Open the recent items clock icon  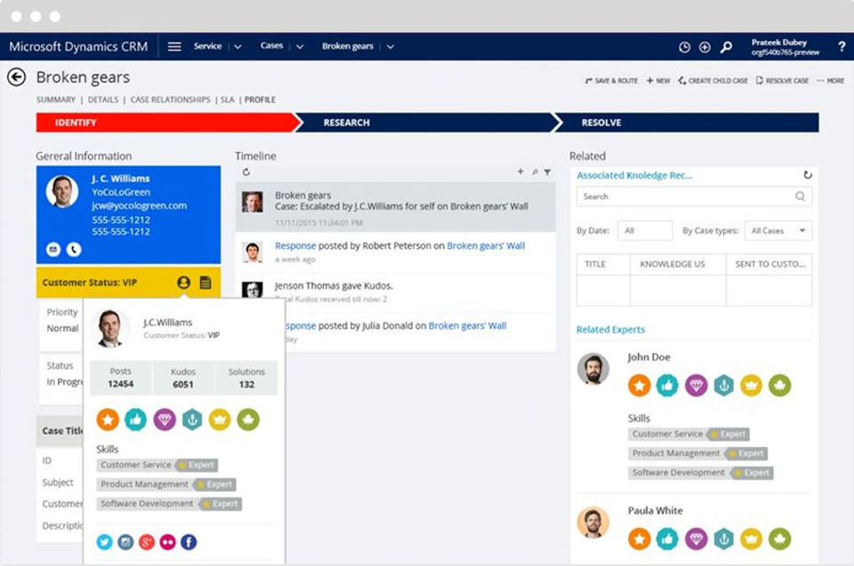(x=685, y=47)
